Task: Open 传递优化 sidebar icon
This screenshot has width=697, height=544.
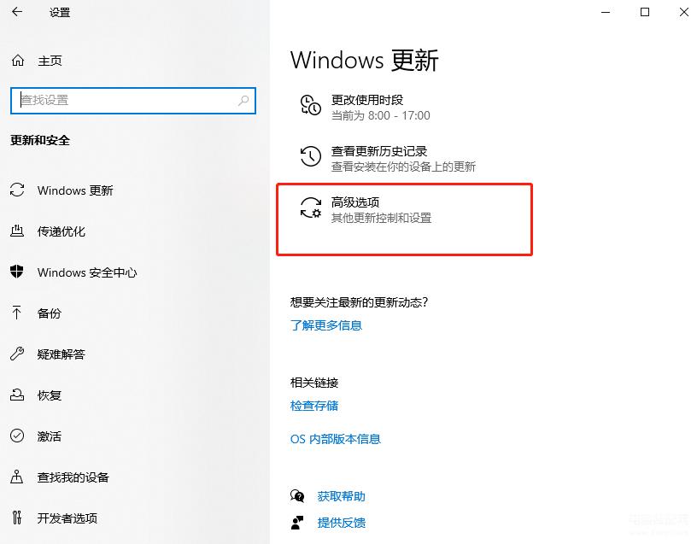Action: pyautogui.click(x=17, y=231)
